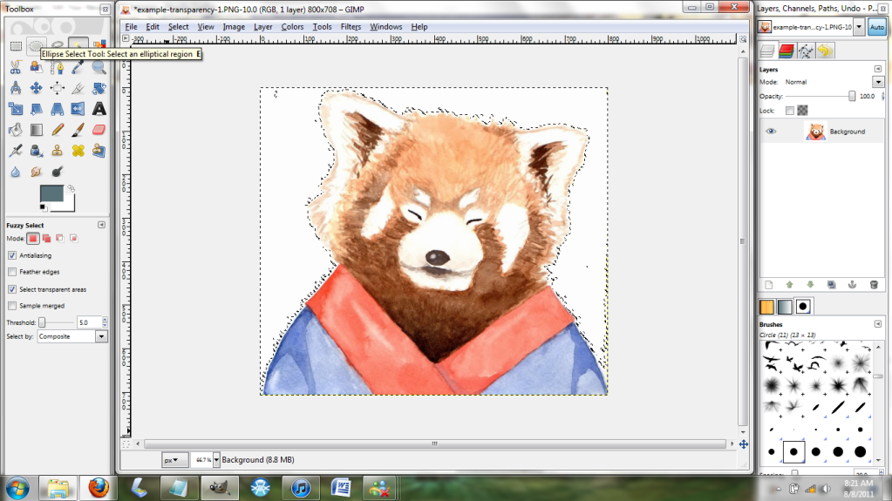Choose the Move tool
The image size is (892, 501).
coord(37,88)
